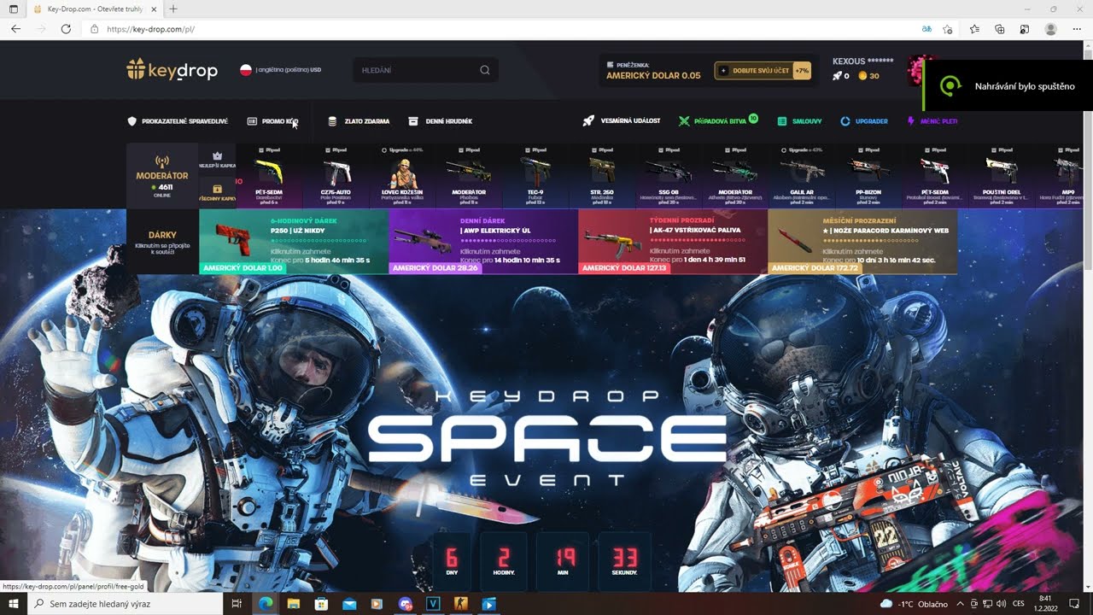The height and width of the screenshot is (615, 1093).
Task: Open Microsoft Store from the taskbar
Action: (x=321, y=604)
